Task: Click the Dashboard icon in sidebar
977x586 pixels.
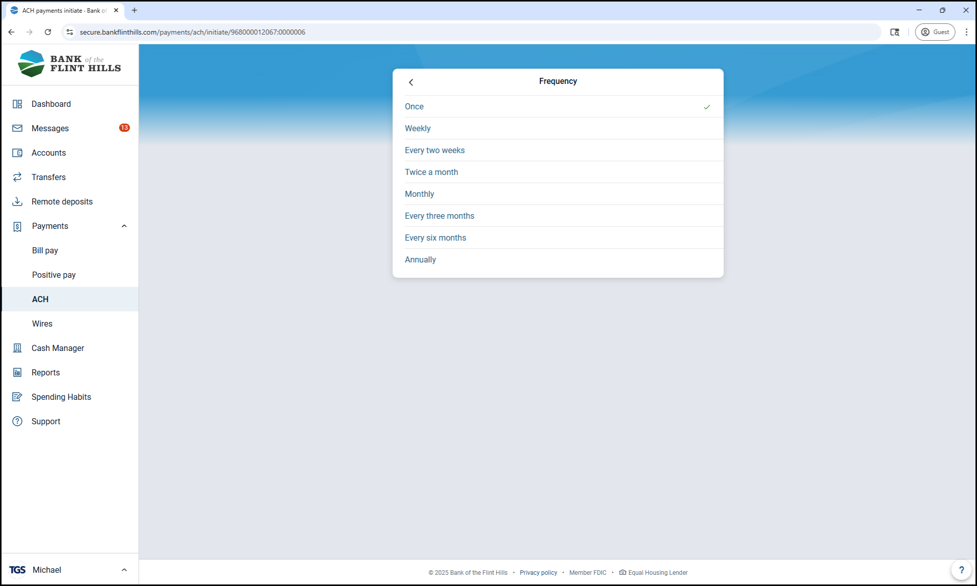Action: [17, 104]
